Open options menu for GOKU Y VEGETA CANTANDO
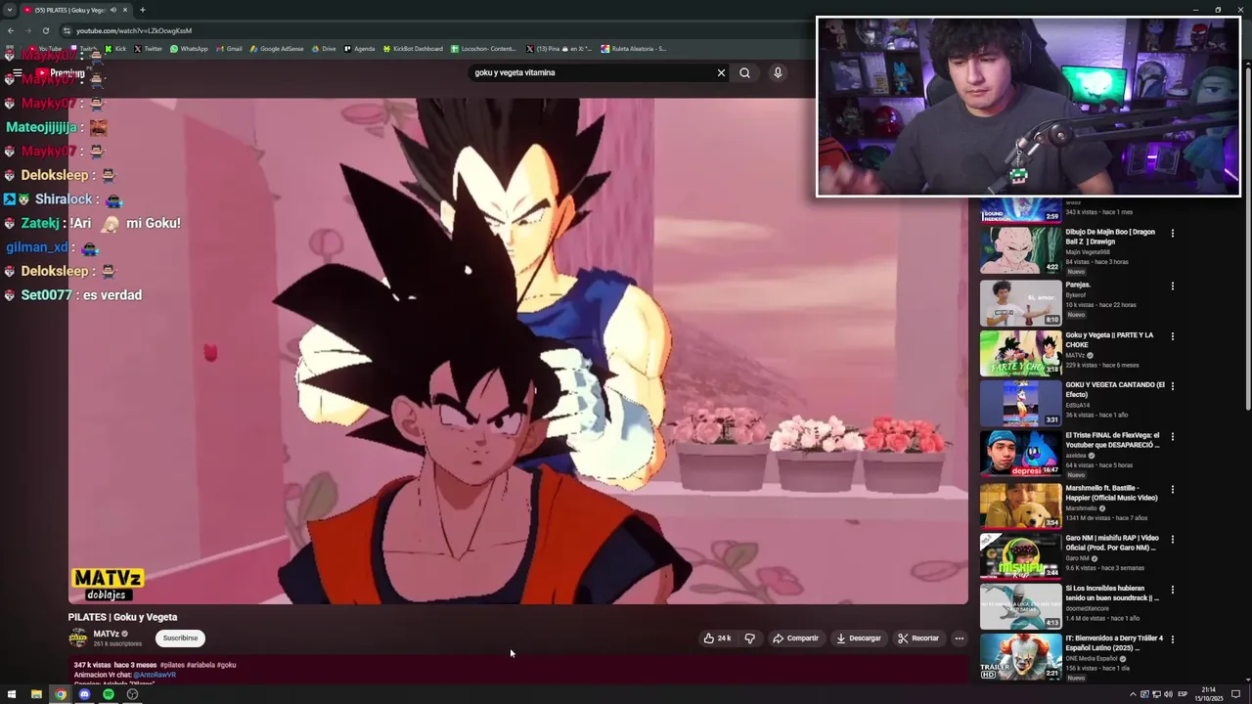This screenshot has width=1252, height=704. [1172, 386]
